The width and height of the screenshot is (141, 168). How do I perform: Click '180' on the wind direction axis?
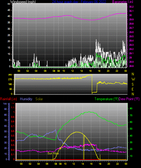(x=10, y=84)
